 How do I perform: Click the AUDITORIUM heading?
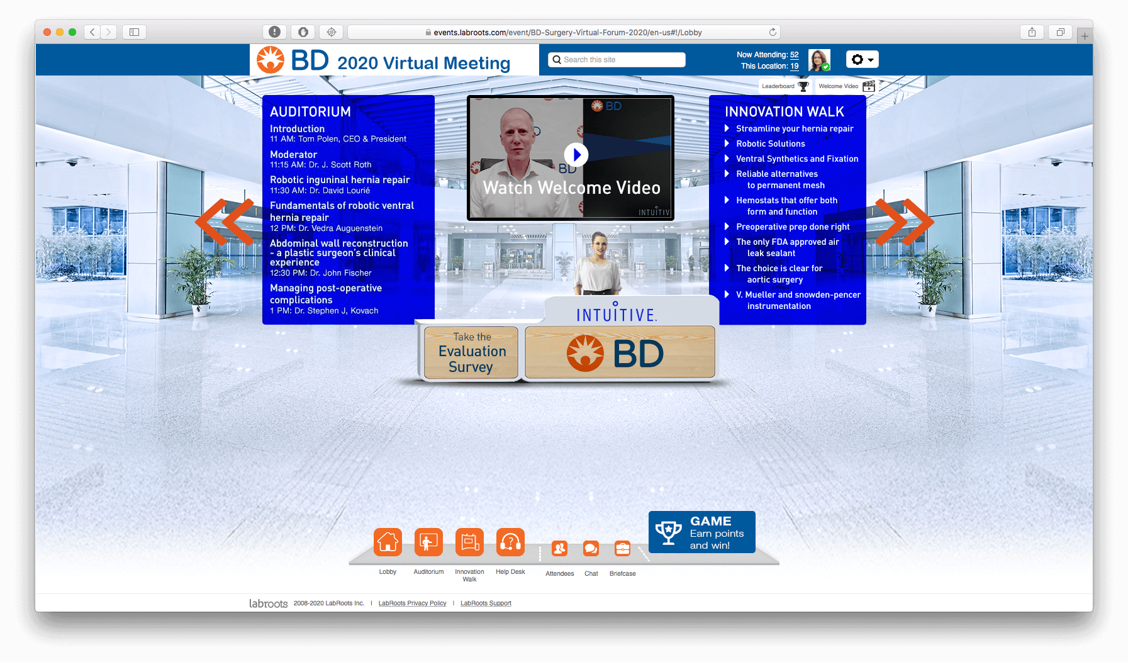pyautogui.click(x=310, y=111)
